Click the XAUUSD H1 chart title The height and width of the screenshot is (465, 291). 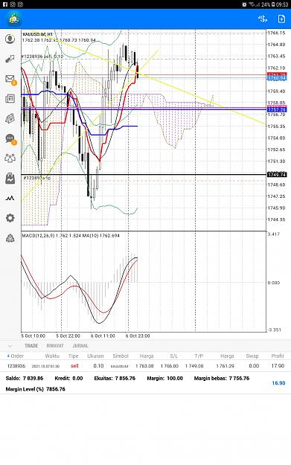(x=38, y=34)
